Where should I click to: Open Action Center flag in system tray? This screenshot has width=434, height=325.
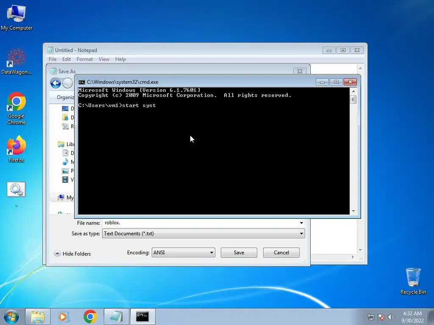[x=381, y=317]
